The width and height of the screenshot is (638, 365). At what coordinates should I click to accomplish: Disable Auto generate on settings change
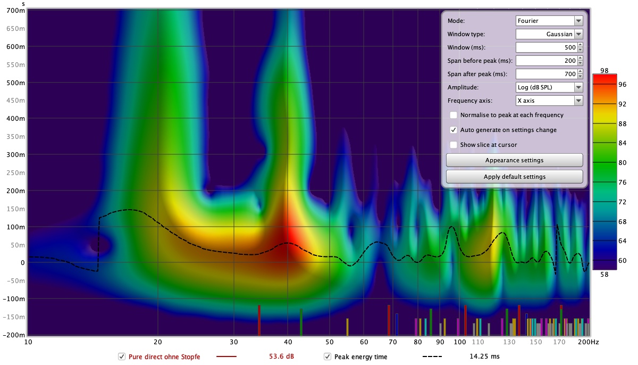tap(454, 130)
